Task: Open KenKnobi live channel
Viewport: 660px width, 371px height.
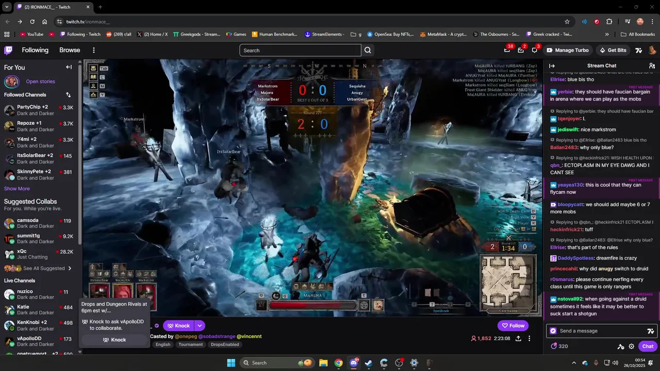Action: pyautogui.click(x=40, y=325)
